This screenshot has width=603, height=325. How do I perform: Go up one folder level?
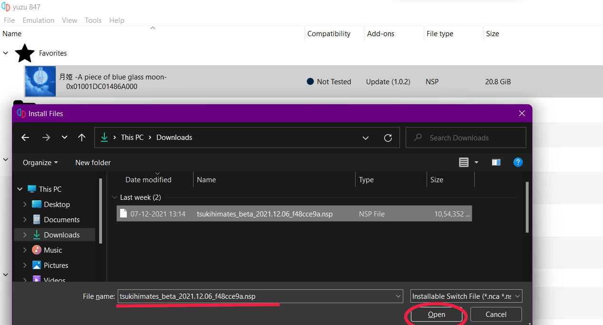82,138
